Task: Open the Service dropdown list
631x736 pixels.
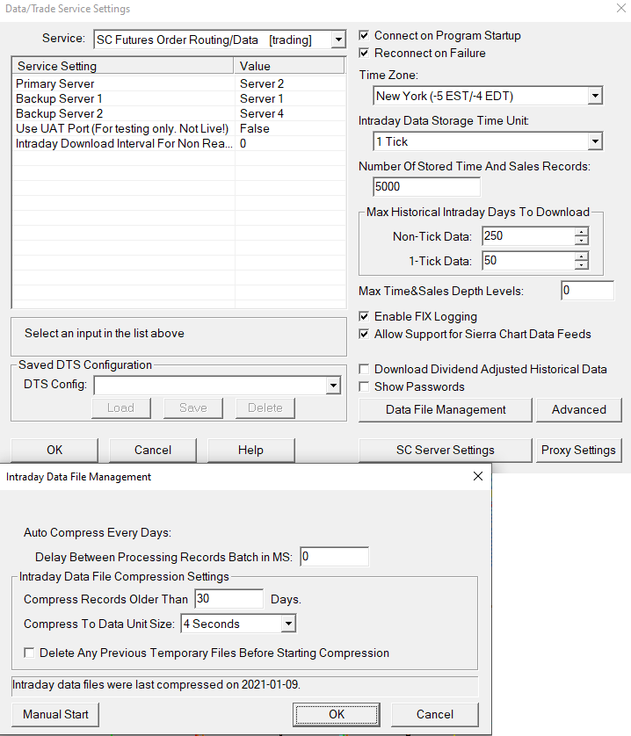Action: [337, 40]
